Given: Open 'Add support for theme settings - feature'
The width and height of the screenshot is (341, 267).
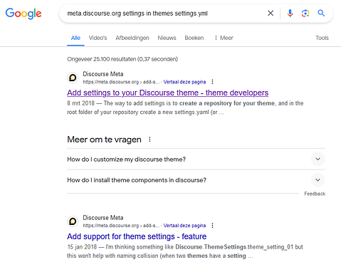Looking at the screenshot, I should 137,236.
